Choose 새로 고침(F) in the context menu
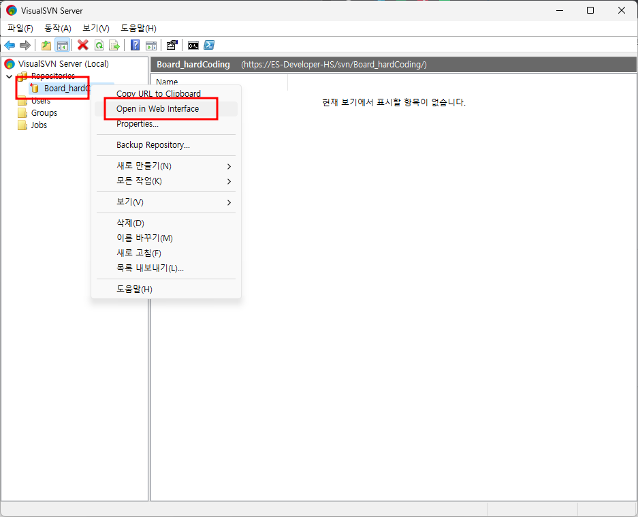This screenshot has height=517, width=638. click(166, 253)
